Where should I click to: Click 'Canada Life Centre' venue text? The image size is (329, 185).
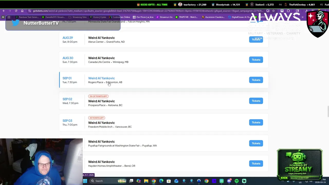pos(99,62)
